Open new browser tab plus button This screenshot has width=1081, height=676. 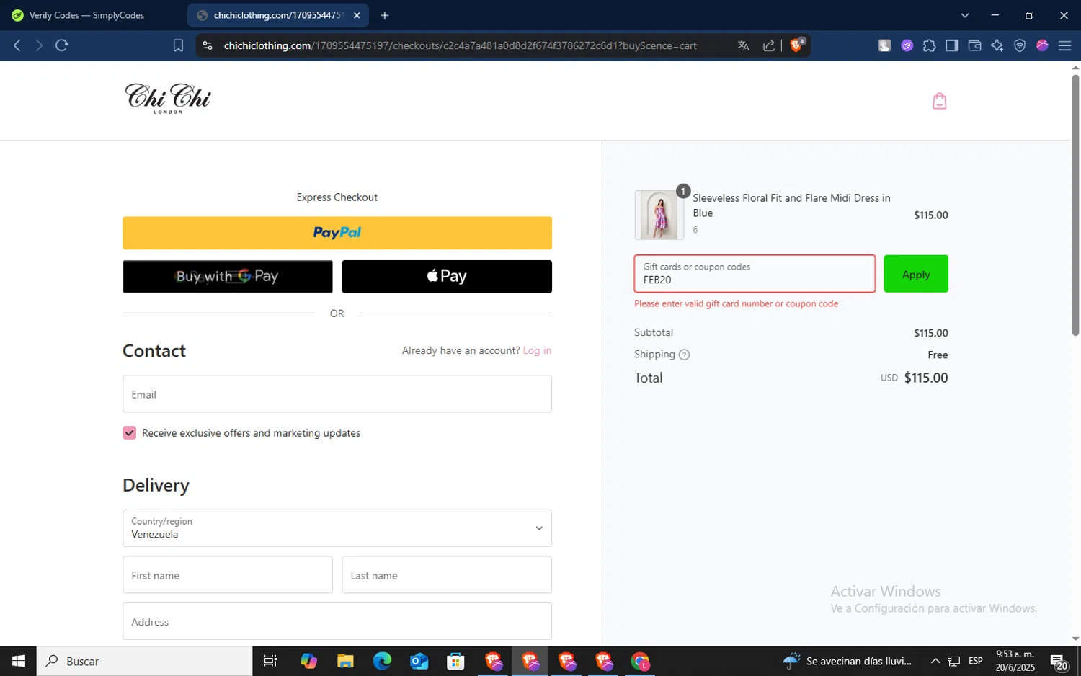click(385, 15)
